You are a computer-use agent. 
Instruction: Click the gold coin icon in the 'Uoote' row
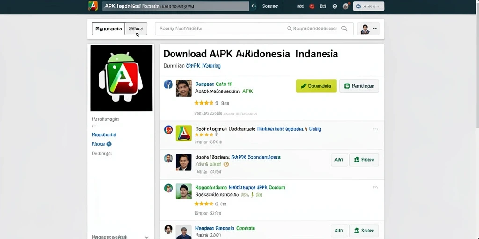(226, 164)
